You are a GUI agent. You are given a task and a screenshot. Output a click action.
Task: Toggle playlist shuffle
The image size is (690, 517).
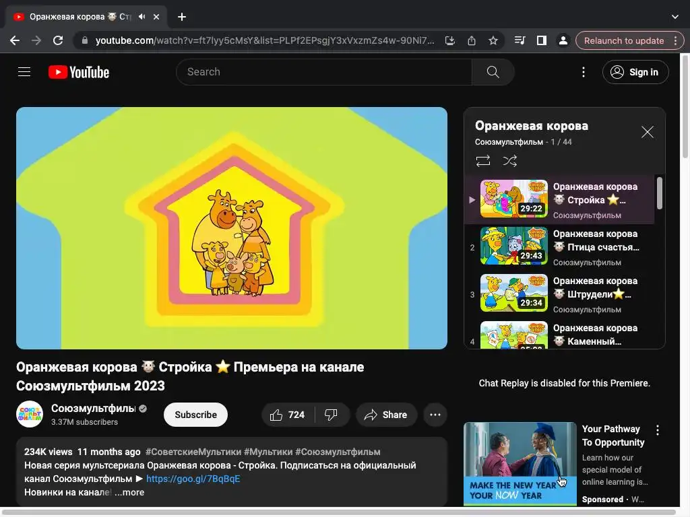tap(509, 161)
